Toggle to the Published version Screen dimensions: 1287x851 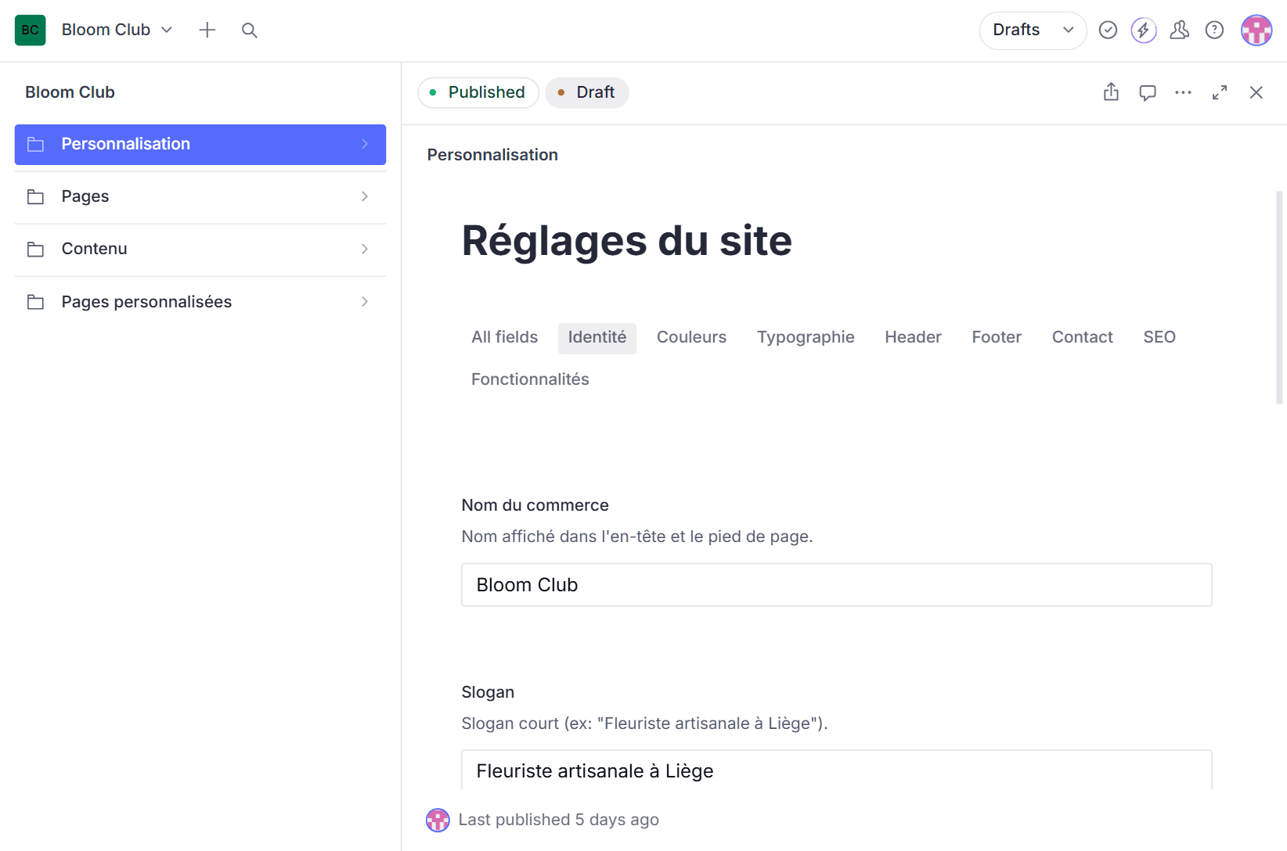(478, 92)
